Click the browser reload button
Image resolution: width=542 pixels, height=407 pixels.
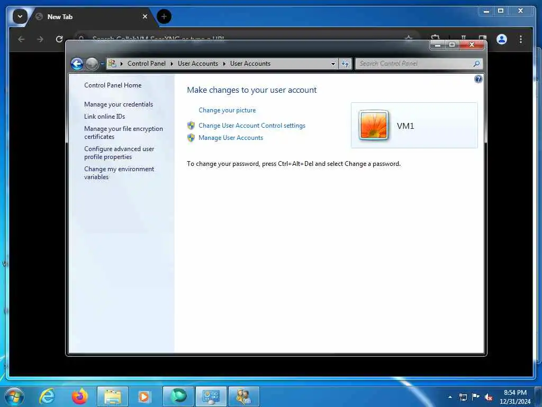click(59, 39)
